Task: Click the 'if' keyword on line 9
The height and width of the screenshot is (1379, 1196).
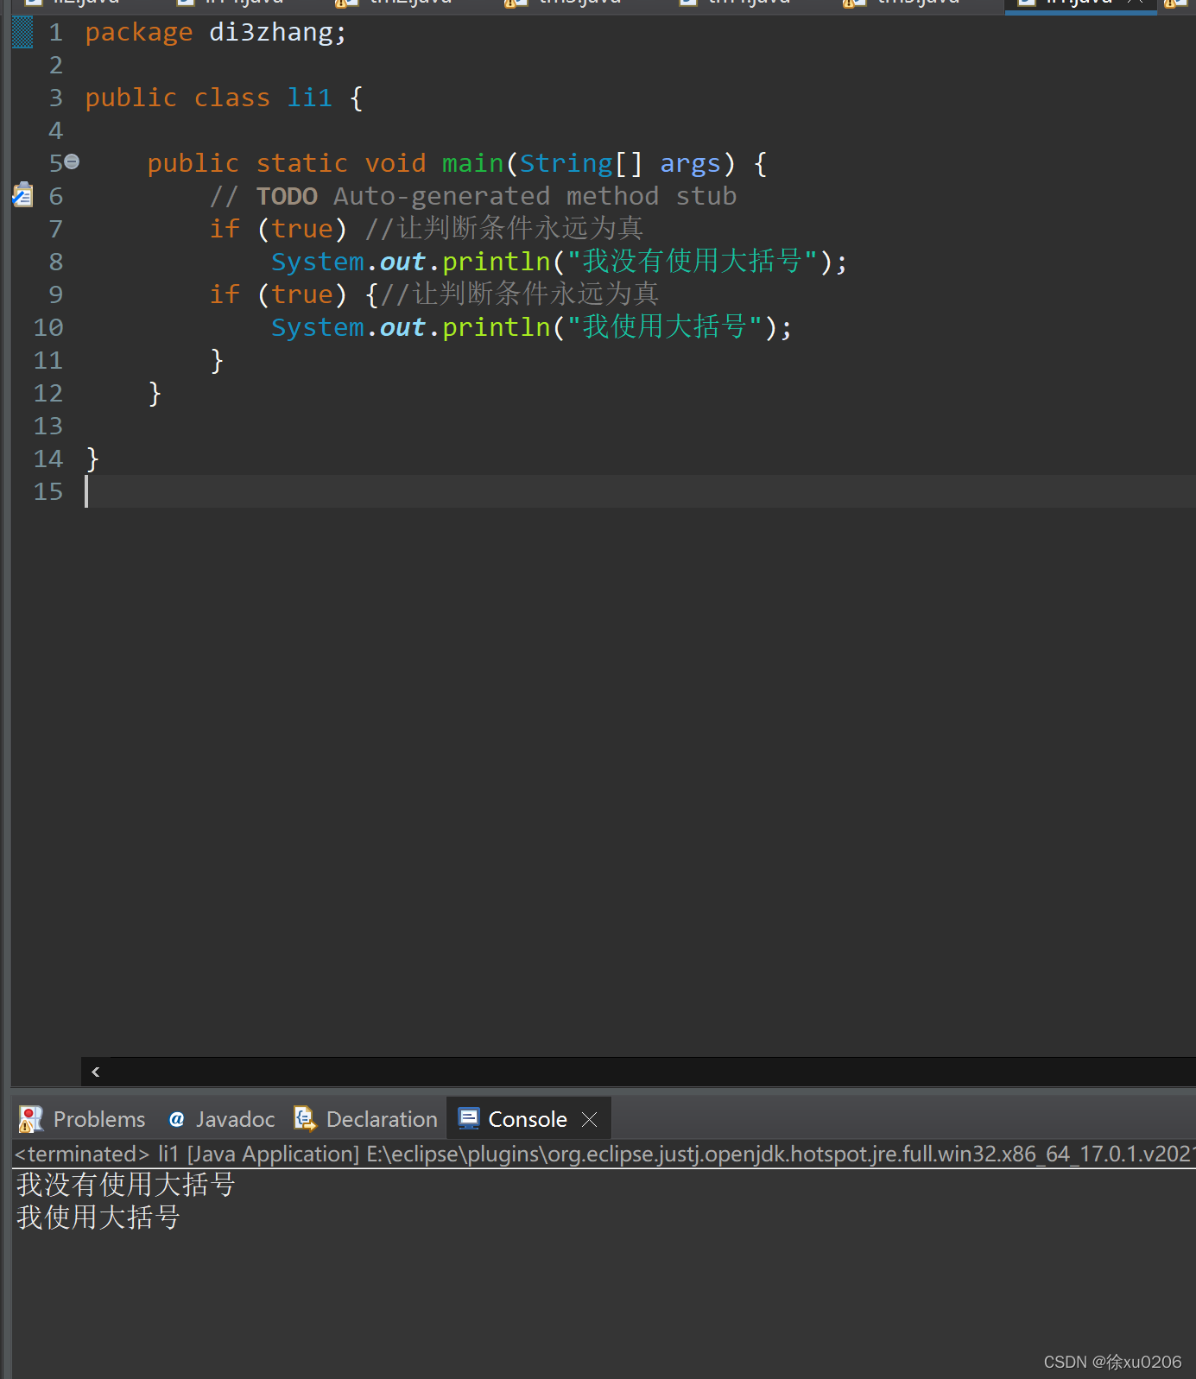Action: click(x=225, y=294)
